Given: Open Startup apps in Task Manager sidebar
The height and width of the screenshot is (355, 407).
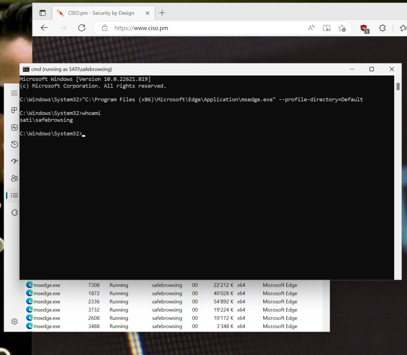Looking at the screenshot, I should click(x=14, y=161).
